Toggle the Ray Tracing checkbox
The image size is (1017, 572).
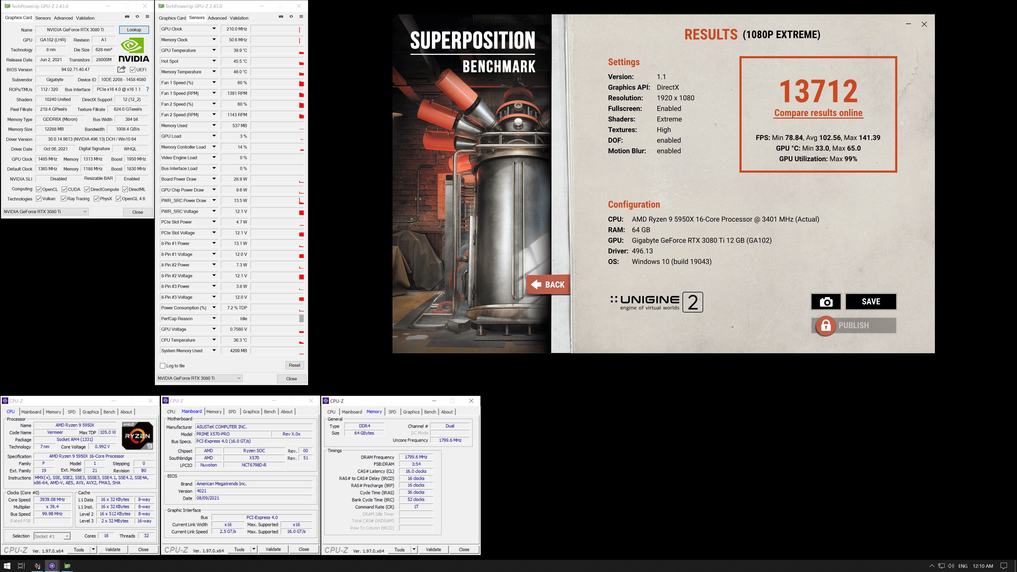pyautogui.click(x=64, y=199)
